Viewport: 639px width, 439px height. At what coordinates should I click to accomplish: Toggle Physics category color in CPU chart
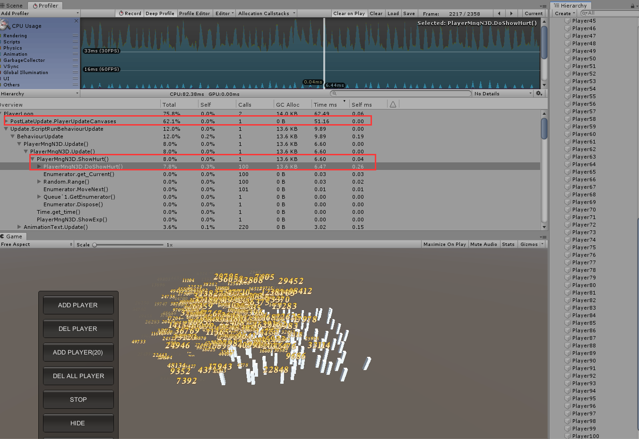pos(1,48)
